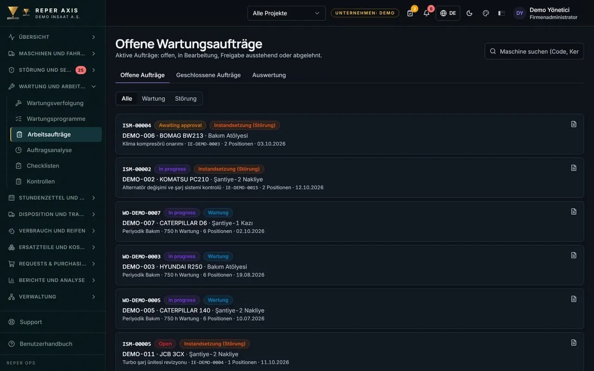This screenshot has height=371, width=594.
Task: Open the tasks clipboard icon with badge 2
Action: tap(410, 13)
